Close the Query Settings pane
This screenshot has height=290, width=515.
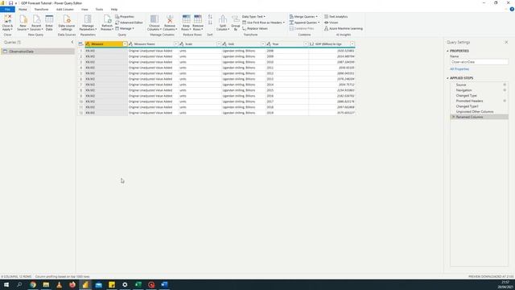coord(506,42)
